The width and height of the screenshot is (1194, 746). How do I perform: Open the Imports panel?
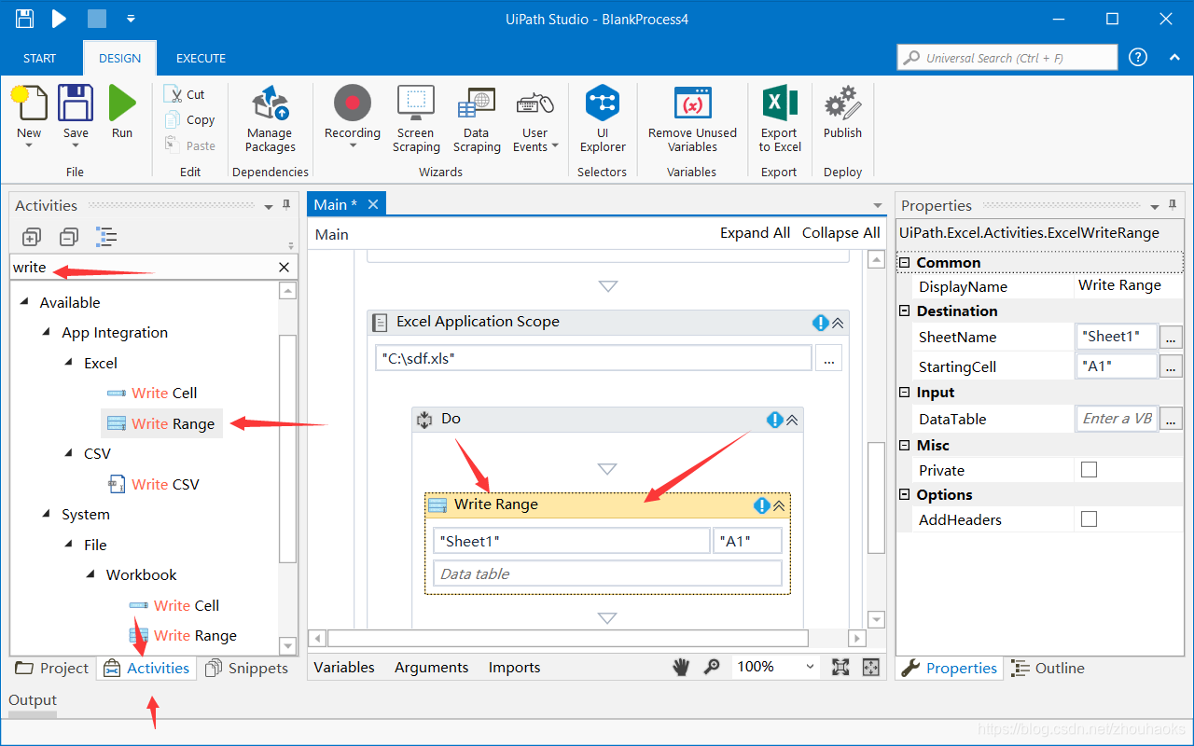tap(514, 668)
